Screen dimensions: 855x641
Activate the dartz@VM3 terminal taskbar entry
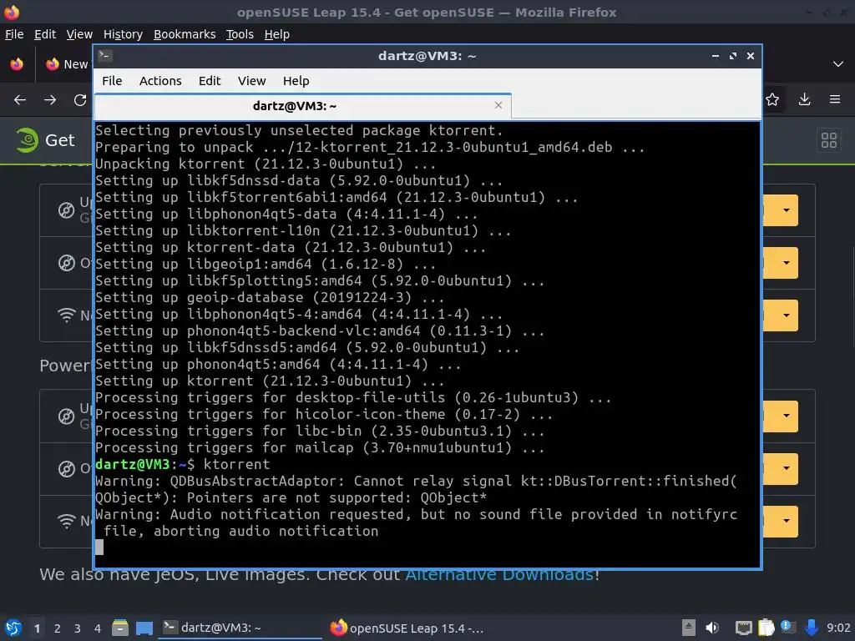[x=240, y=628]
